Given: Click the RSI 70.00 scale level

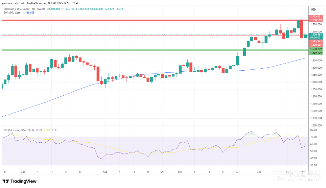Looking at the screenshot, I should click(x=313, y=137).
